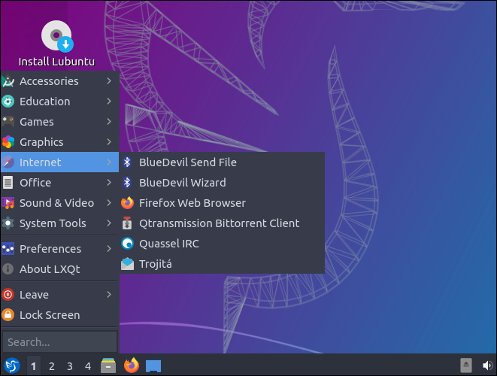Choose Lock Screen menu label

[x=50, y=315]
